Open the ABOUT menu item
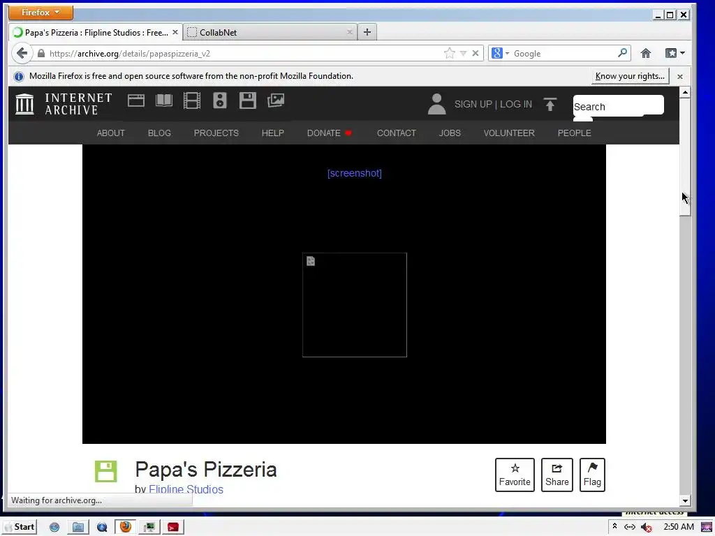This screenshot has width=715, height=536. pyautogui.click(x=111, y=133)
